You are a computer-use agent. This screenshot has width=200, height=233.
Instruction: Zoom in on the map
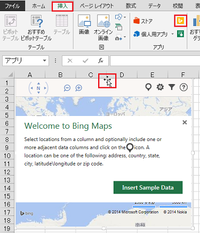(78, 88)
